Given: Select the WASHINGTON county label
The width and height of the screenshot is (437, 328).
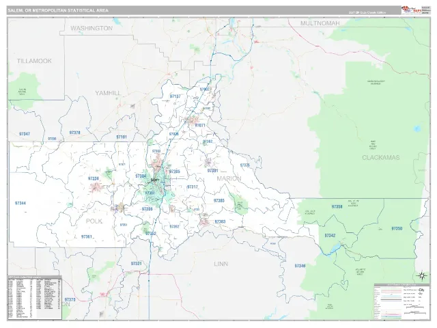Looking at the screenshot, I should [x=91, y=29].
